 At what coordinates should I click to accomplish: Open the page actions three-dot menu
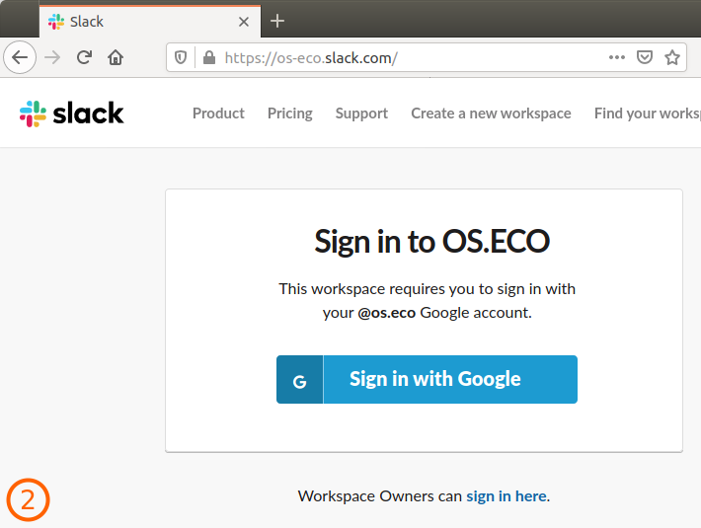(617, 57)
